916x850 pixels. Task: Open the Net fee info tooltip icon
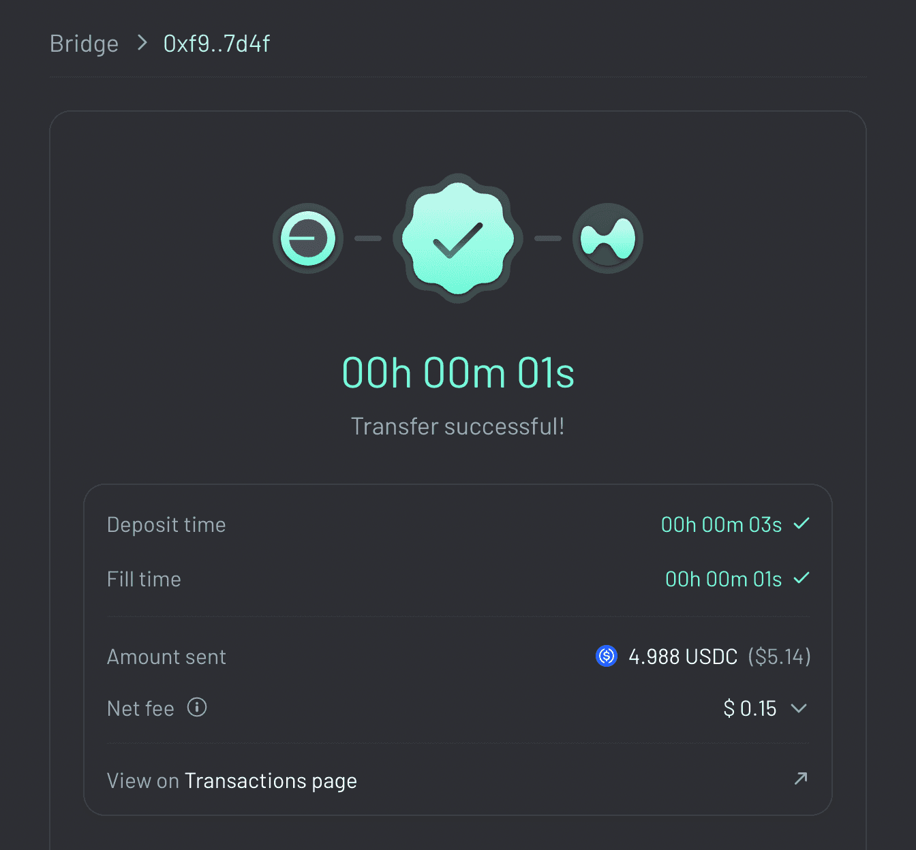click(197, 708)
